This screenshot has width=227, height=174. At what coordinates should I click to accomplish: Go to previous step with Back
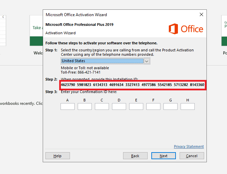(135, 156)
